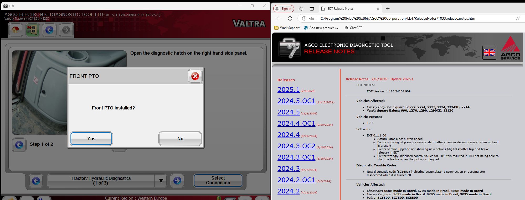Click the blue back arrow in EDT toolbar
The height and width of the screenshot is (200, 525).
(x=49, y=30)
